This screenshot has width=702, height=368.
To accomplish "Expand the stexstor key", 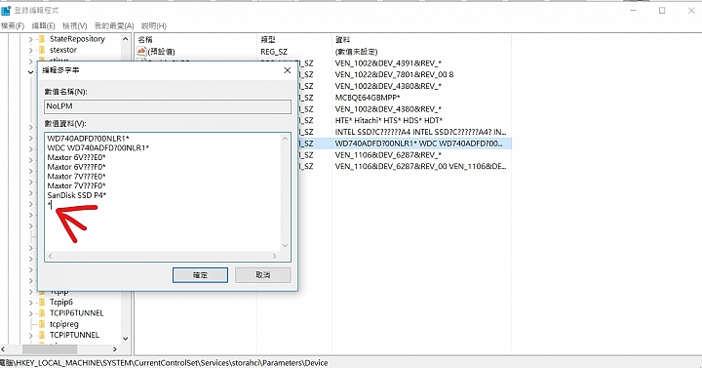I will 30,50.
